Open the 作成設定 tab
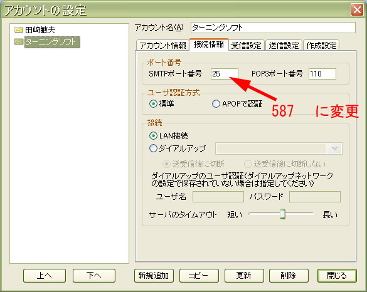This screenshot has width=367, height=292. pos(321,45)
